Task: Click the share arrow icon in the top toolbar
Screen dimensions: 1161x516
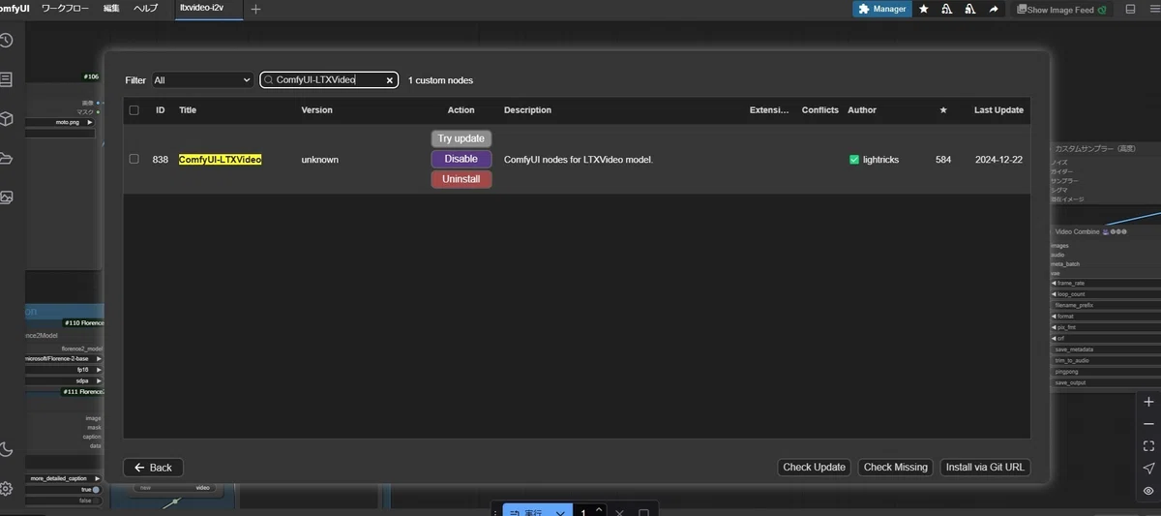Action: (994, 9)
